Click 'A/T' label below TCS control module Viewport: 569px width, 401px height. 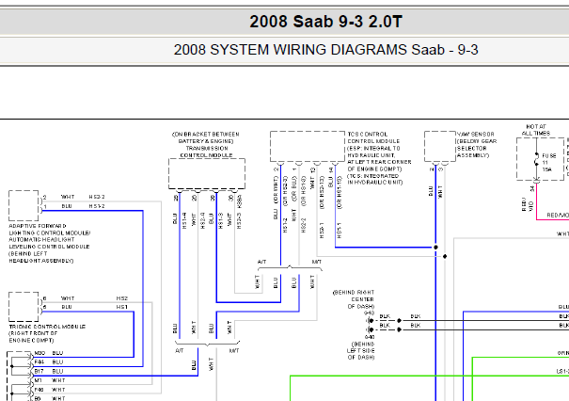(261, 262)
